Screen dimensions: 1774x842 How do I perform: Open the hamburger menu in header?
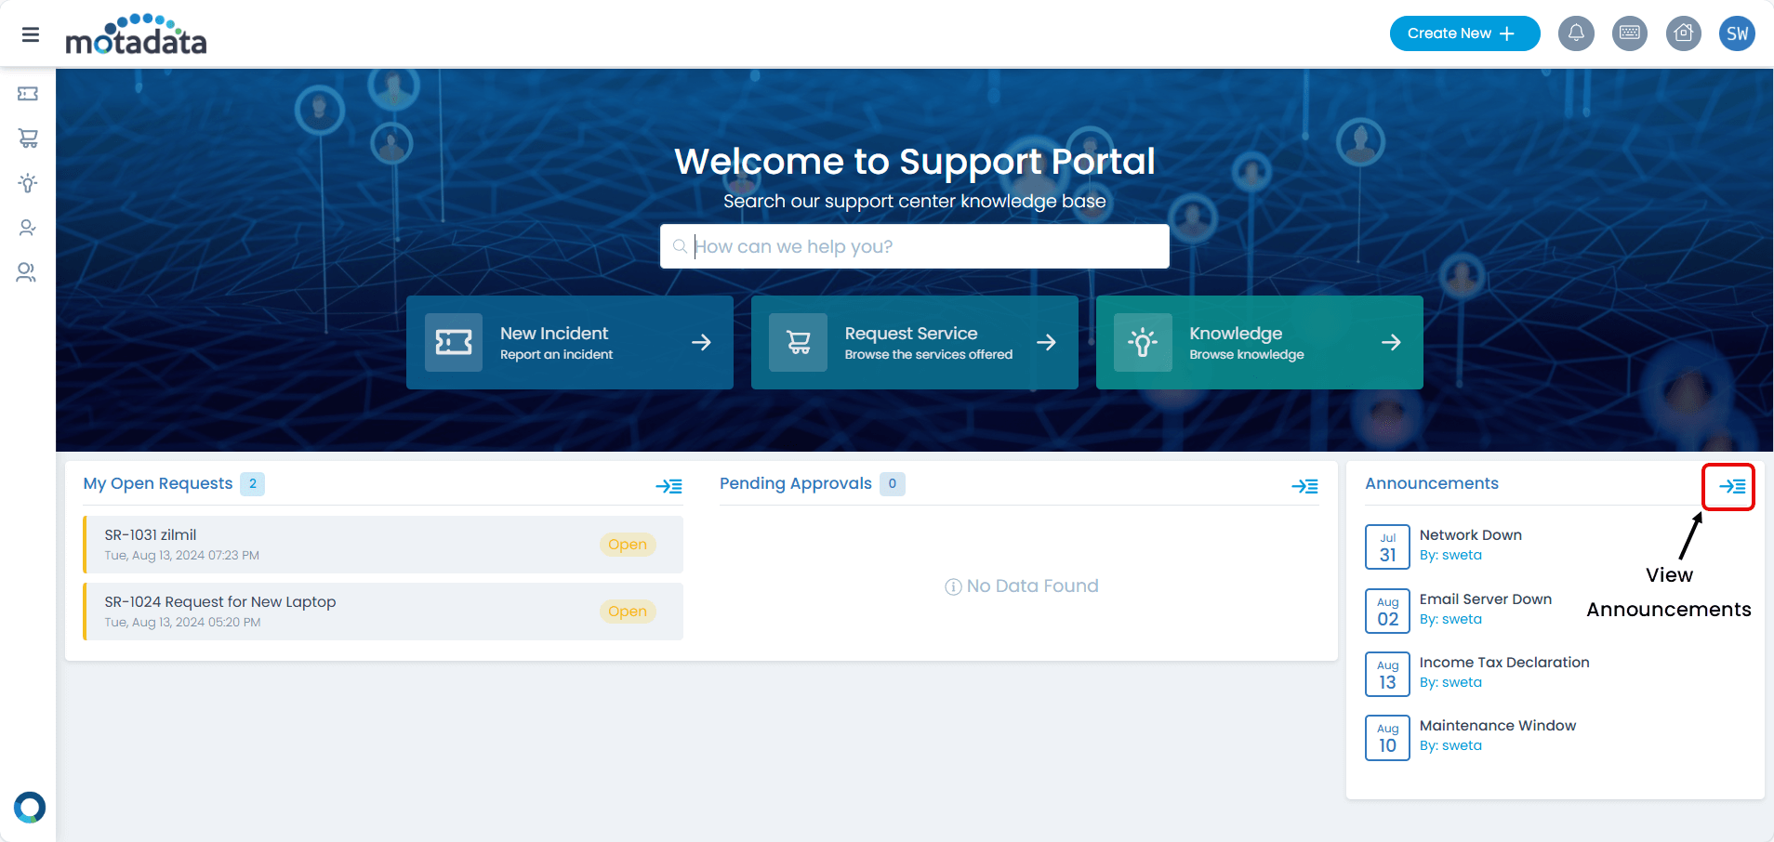(x=30, y=34)
